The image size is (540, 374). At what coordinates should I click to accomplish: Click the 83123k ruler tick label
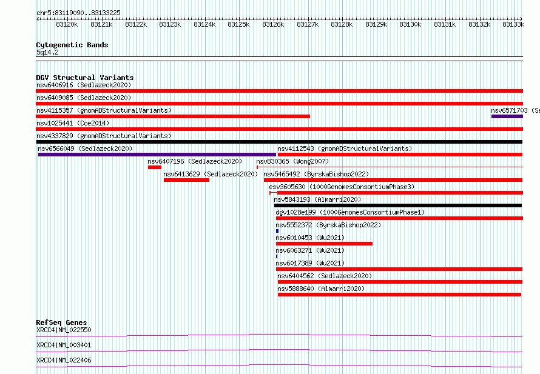pyautogui.click(x=170, y=24)
